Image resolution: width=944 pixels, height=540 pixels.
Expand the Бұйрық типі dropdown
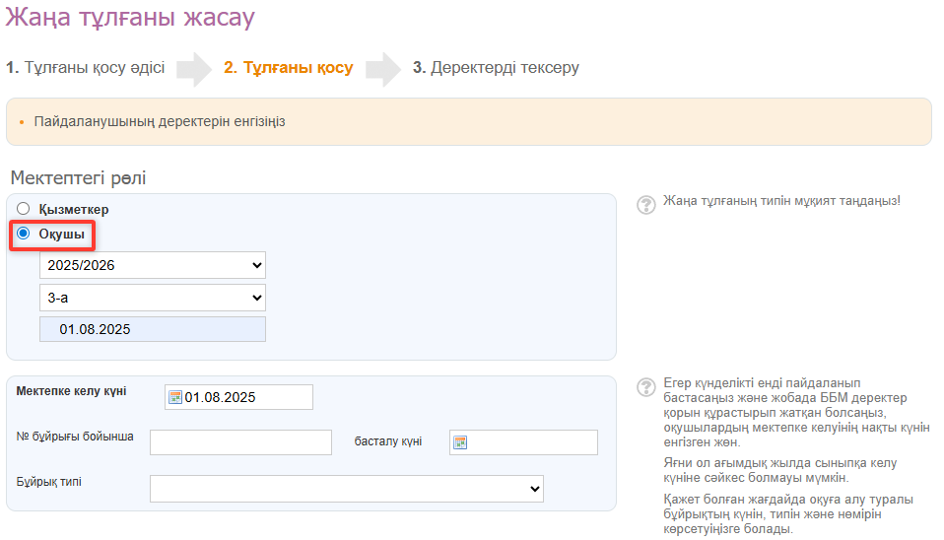(x=346, y=488)
